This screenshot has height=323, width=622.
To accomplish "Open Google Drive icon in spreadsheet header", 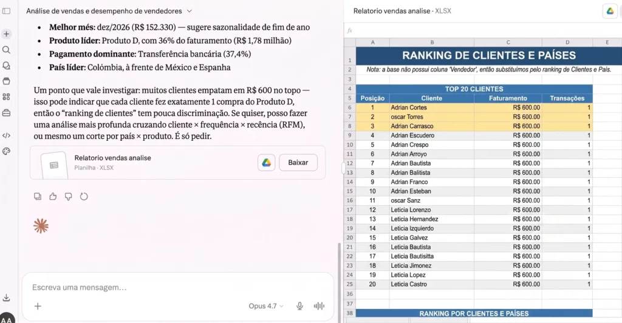I will [x=610, y=11].
